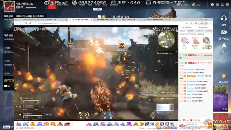
Task: Reload the browser page
Action: [26, 23]
